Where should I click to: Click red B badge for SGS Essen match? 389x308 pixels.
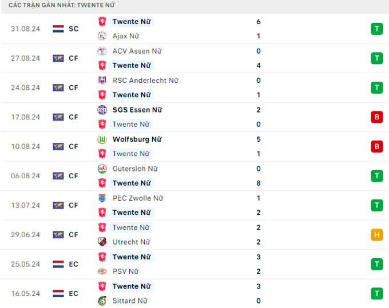click(x=376, y=117)
